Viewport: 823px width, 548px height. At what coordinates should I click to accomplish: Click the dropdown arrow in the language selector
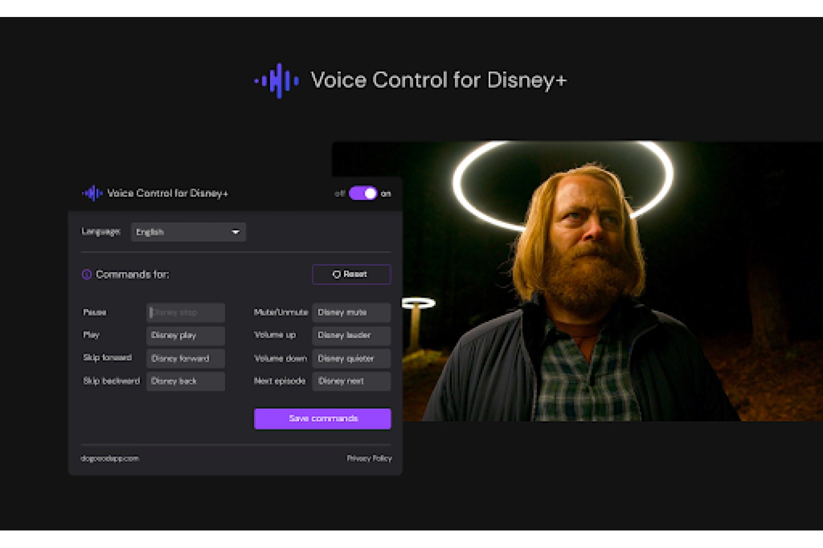tap(235, 232)
